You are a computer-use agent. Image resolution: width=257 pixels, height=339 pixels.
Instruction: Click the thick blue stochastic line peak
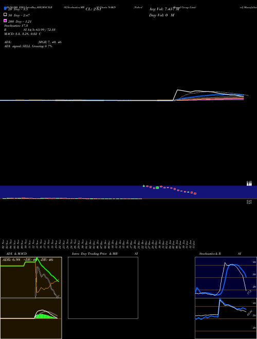click(233, 265)
